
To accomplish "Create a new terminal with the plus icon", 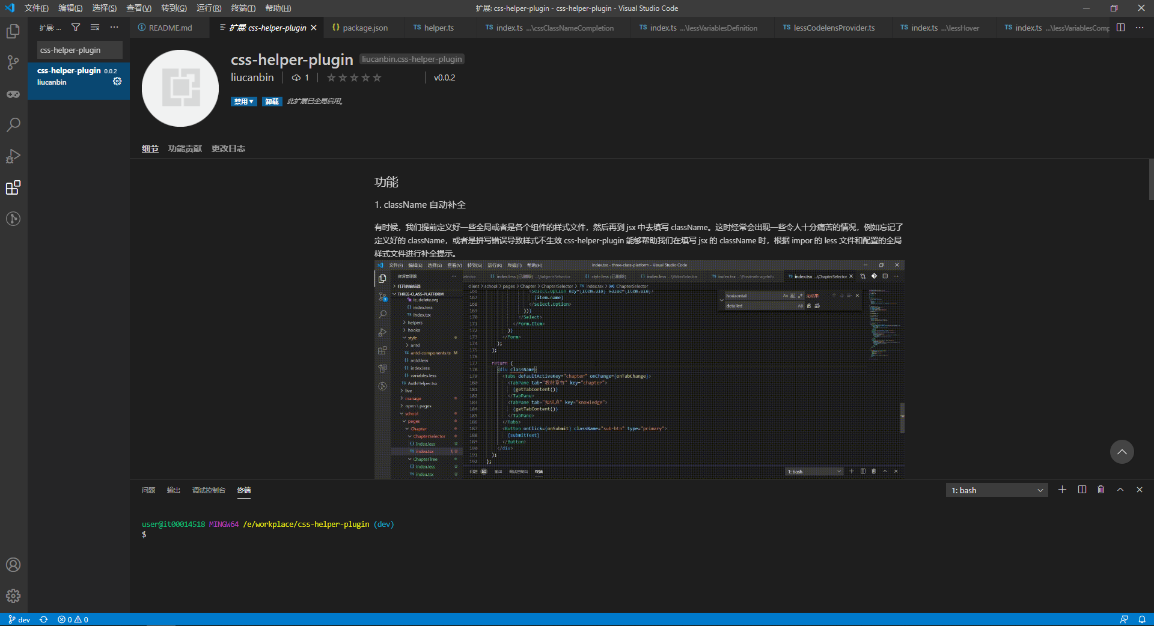I will pos(1062,490).
